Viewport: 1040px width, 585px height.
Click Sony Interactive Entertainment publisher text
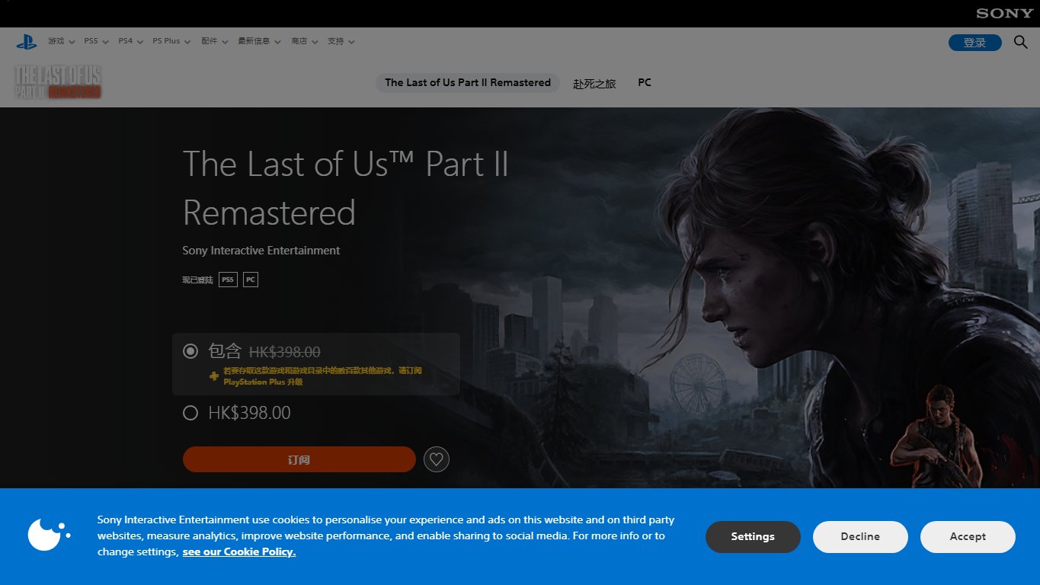(261, 251)
